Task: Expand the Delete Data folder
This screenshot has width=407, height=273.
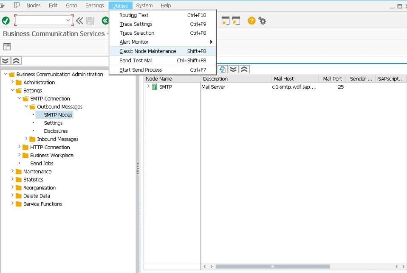Action: [12, 195]
